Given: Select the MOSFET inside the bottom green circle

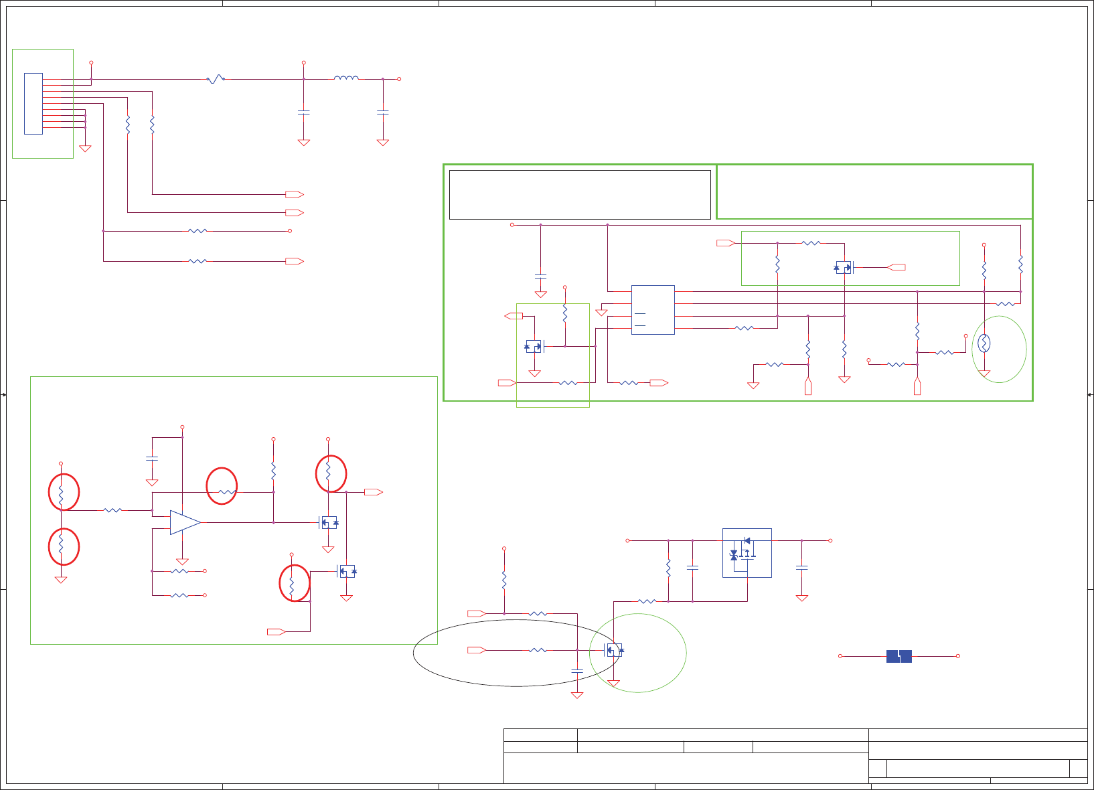Looking at the screenshot, I should (x=614, y=649).
